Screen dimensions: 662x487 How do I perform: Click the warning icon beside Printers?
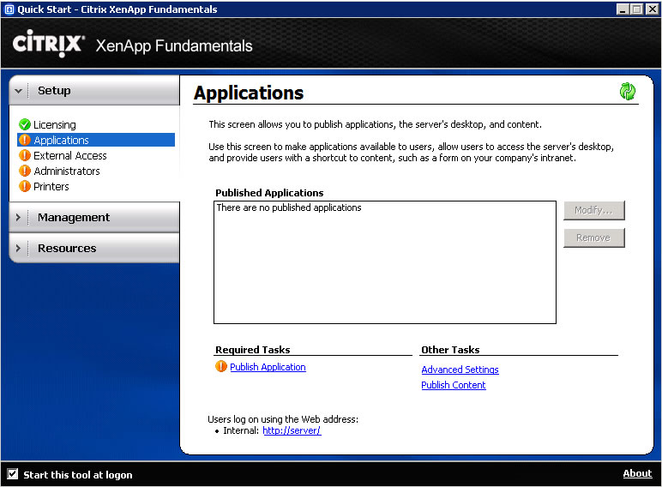point(25,186)
